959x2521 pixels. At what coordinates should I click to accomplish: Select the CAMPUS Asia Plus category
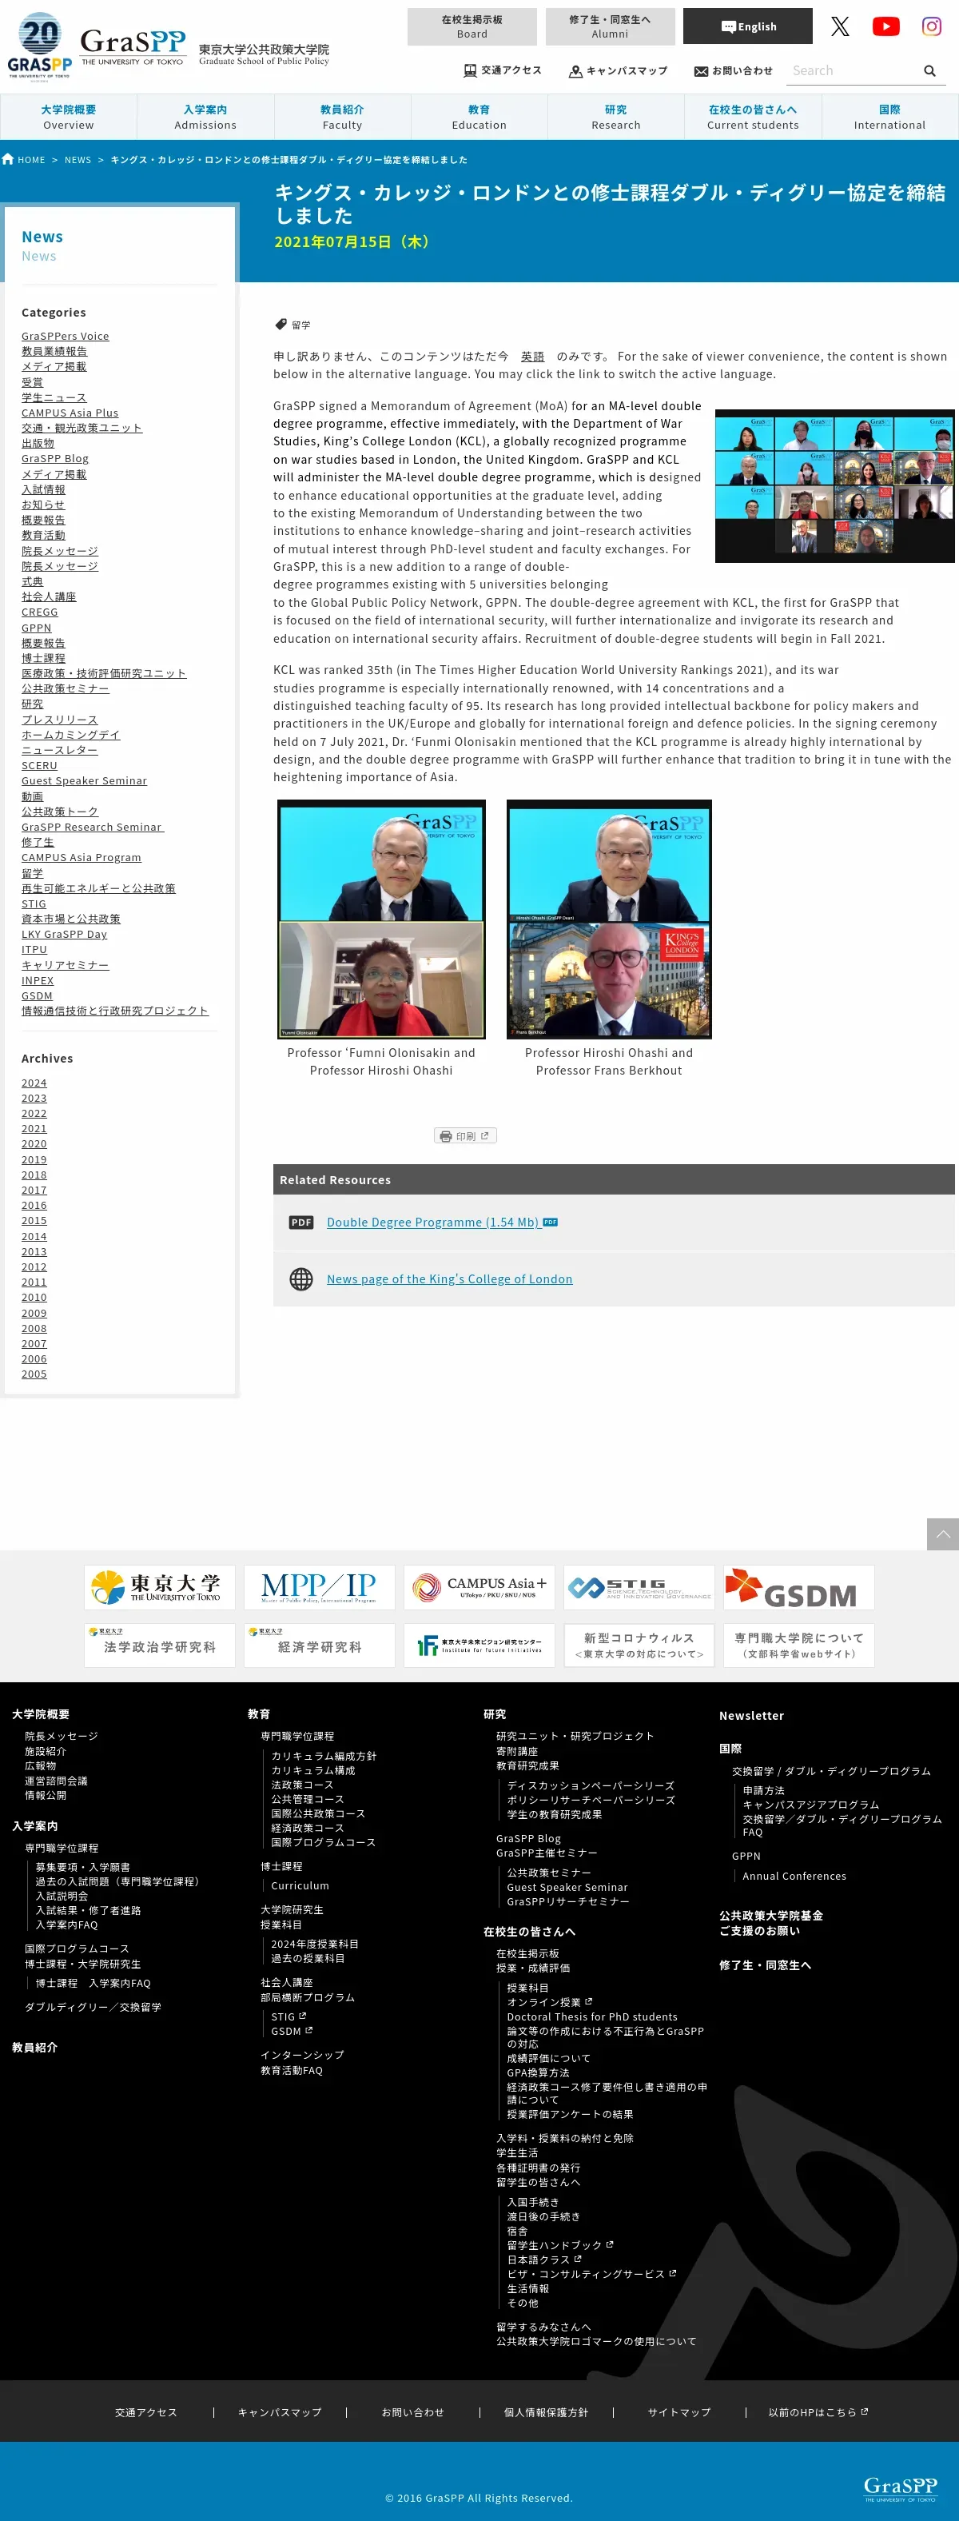[70, 413]
